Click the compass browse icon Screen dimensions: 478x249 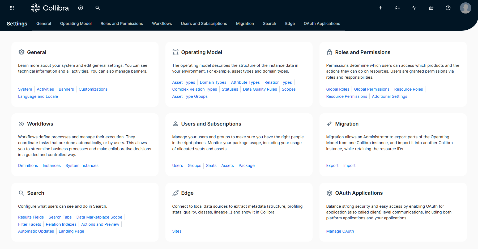pyautogui.click(x=80, y=8)
